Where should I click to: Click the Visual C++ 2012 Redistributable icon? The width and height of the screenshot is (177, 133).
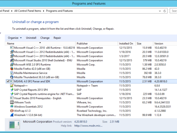(x=12, y=52)
